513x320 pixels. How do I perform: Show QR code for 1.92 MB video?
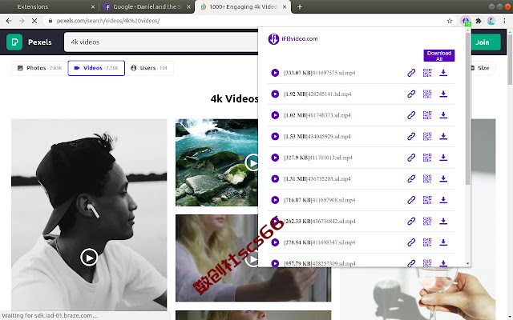coord(427,94)
